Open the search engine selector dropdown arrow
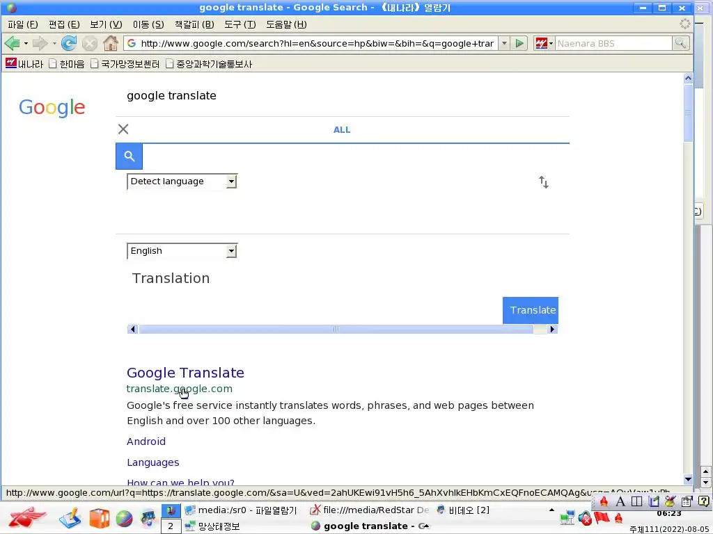 click(551, 44)
